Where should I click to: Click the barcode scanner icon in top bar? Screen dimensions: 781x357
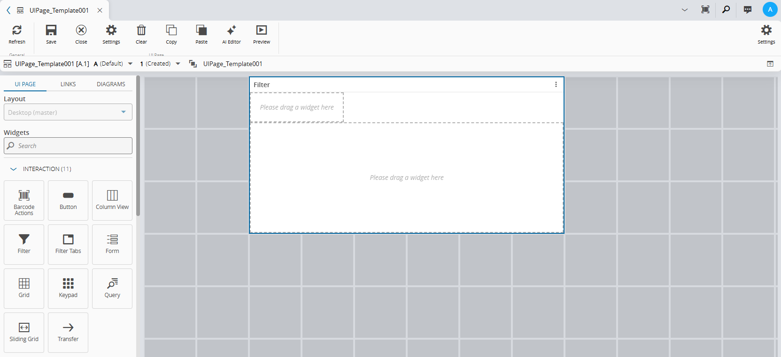coord(705,9)
